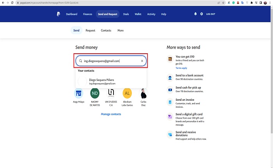This screenshot has height=168, width=273.
Task: Open the Dashboard menu item
Action: click(71, 14)
